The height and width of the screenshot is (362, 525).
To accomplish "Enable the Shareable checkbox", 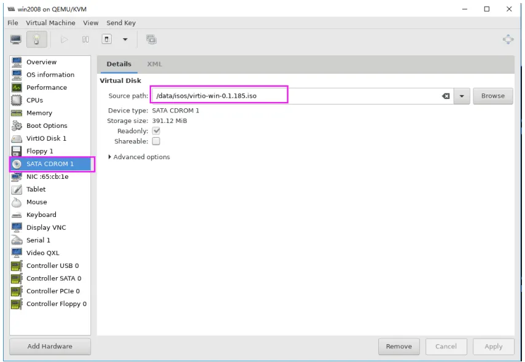I will [x=156, y=141].
